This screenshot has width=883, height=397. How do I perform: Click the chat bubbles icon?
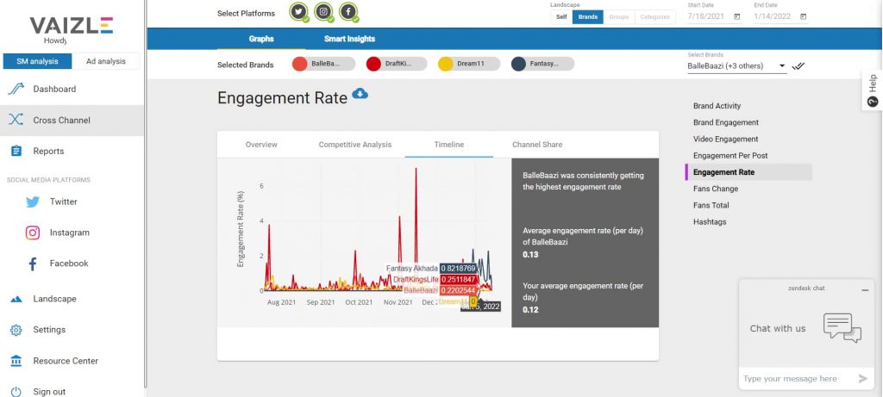pos(842,328)
